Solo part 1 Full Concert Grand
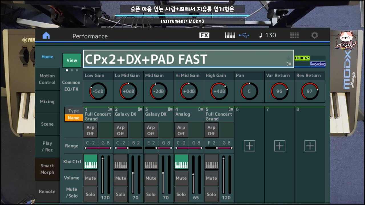 [90, 194]
